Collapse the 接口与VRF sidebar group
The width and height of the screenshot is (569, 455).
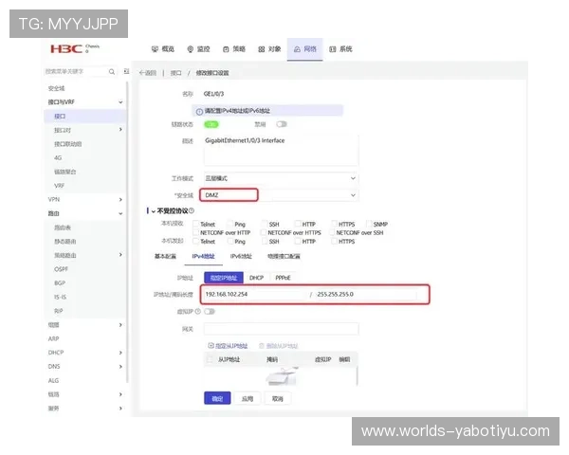point(120,102)
